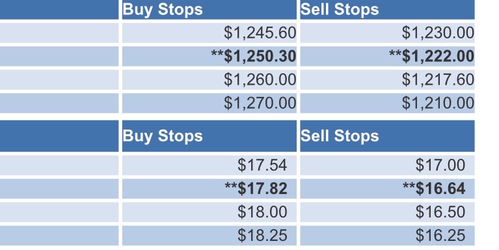Select the $1,217.60 cell
Screen dimensions: 499x250
point(387,79)
